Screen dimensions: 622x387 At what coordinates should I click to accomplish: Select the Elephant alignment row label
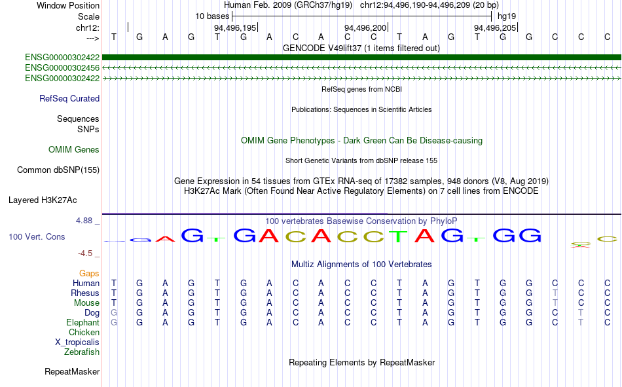[x=82, y=323]
